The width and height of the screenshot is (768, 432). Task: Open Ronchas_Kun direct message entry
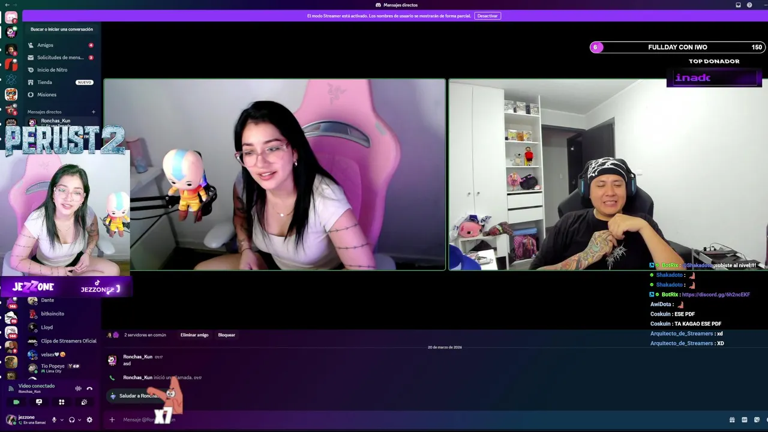point(61,122)
